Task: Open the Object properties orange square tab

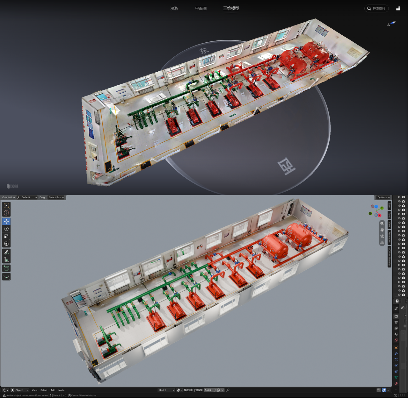Action: [396, 348]
